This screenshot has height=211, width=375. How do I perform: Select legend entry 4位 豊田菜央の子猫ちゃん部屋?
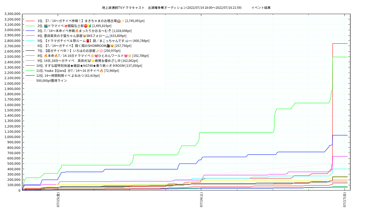82,36
